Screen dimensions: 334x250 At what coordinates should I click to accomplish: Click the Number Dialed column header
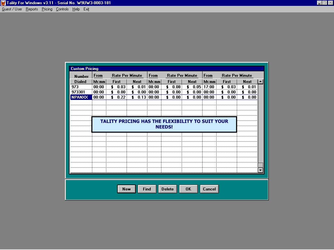pyautogui.click(x=81, y=79)
